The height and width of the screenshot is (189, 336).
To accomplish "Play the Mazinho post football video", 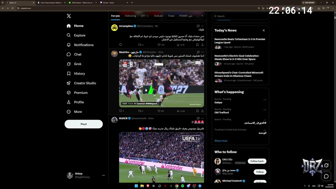I will 161,83.
